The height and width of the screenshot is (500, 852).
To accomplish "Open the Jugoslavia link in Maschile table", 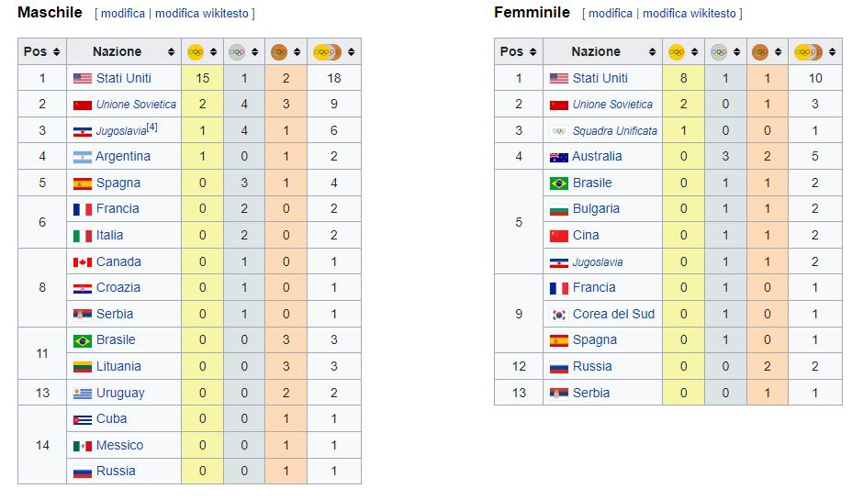I will 121,132.
